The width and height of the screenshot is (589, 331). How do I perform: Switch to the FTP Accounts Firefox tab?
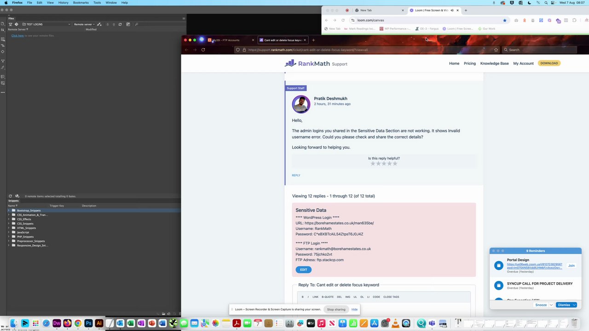pyautogui.click(x=231, y=40)
